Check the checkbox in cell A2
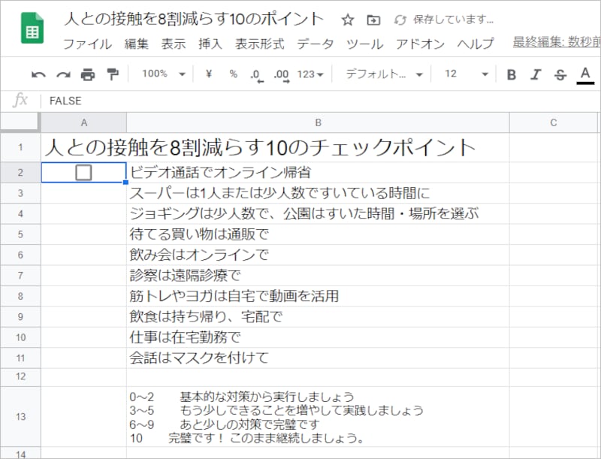 [83, 172]
